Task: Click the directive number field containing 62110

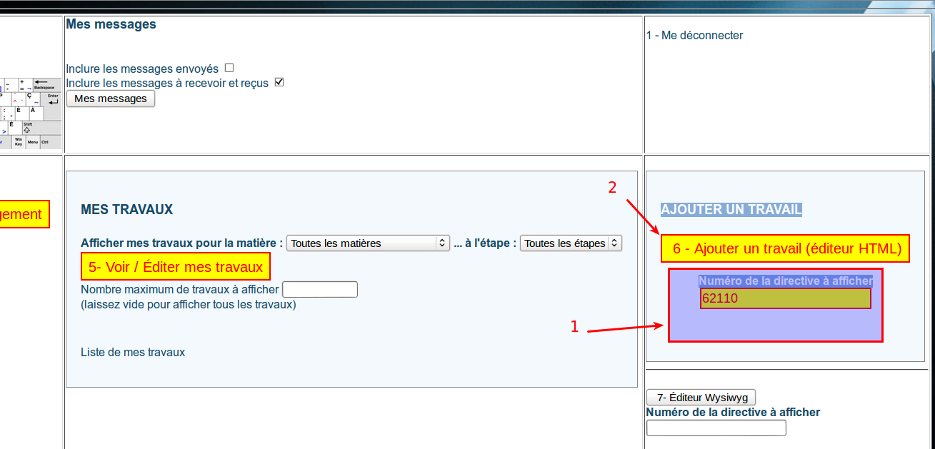Action: pyautogui.click(x=785, y=298)
